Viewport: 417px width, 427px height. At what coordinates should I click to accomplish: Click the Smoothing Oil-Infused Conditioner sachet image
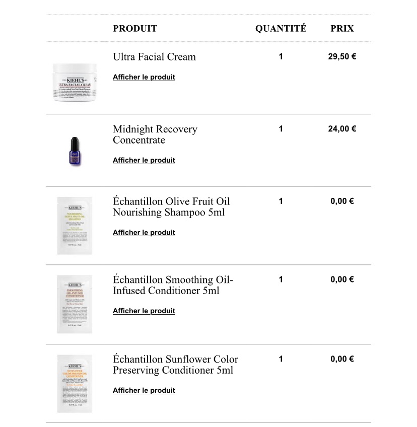pyautogui.click(x=75, y=304)
